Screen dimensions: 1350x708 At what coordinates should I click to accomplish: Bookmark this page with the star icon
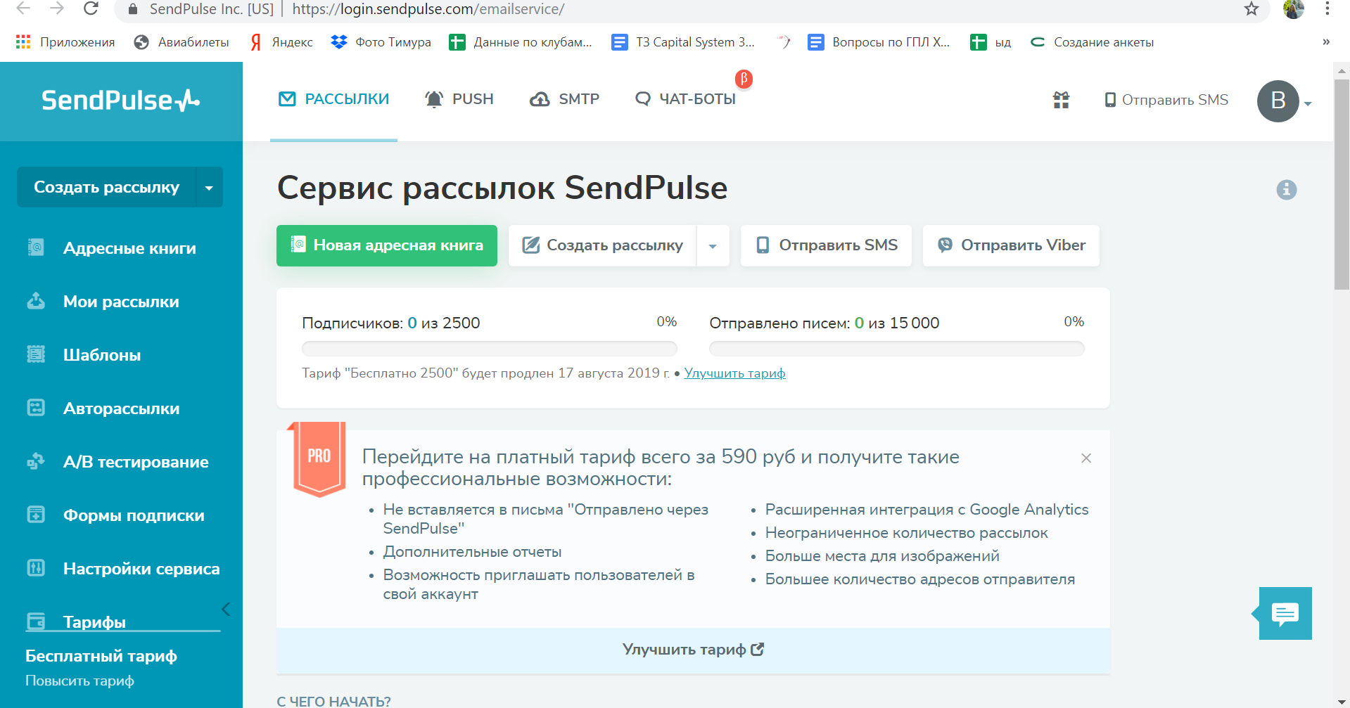tap(1251, 9)
